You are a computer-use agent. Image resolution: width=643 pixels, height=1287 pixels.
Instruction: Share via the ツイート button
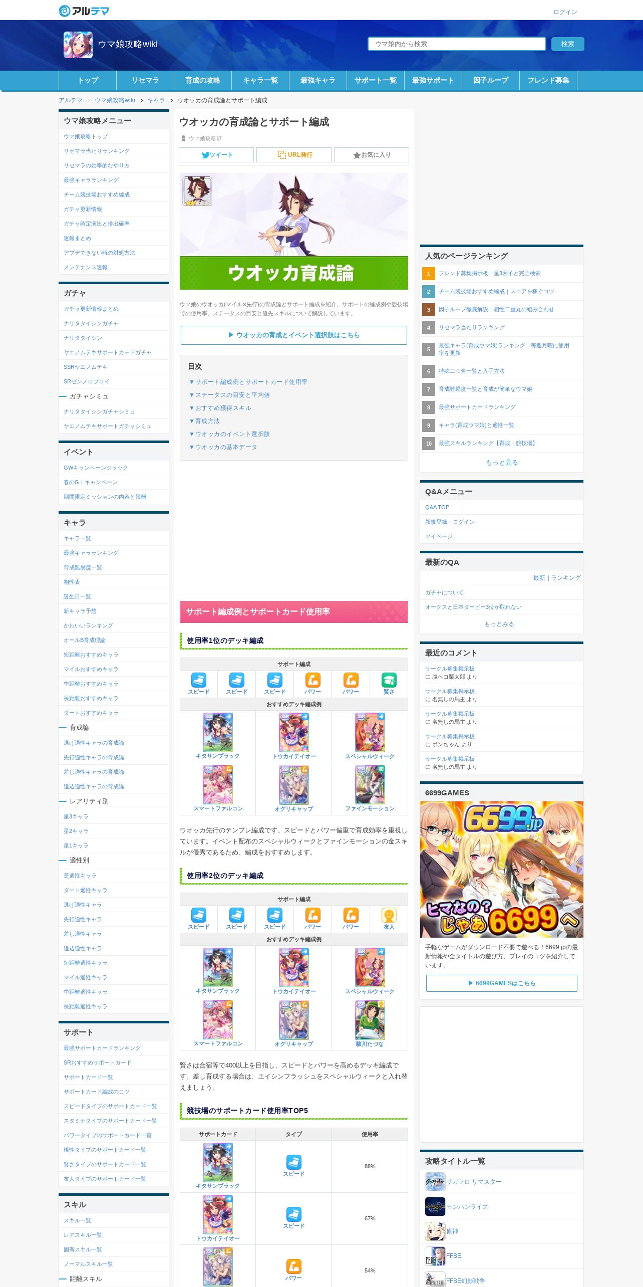[x=216, y=155]
